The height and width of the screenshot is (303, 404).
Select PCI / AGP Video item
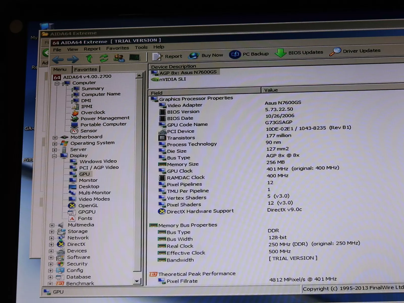pyautogui.click(x=99, y=167)
